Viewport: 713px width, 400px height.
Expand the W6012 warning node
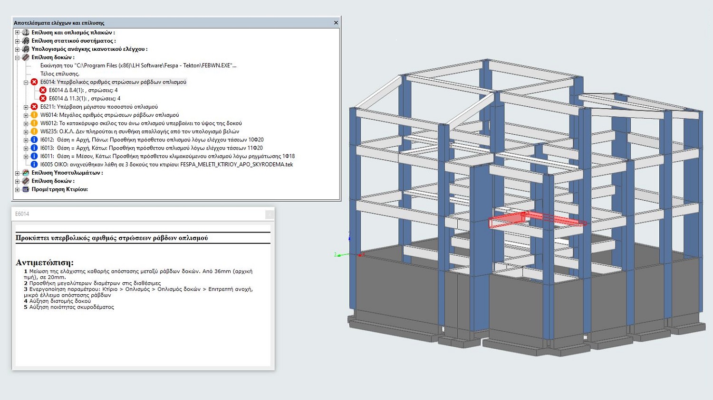[26, 123]
